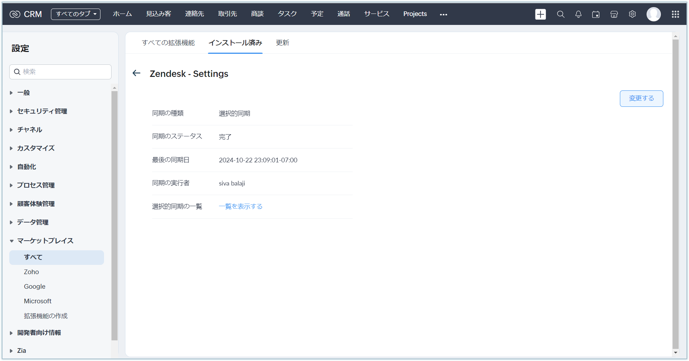Open the search magnifier in top bar
Viewport: 689px width, 361px height.
click(560, 14)
